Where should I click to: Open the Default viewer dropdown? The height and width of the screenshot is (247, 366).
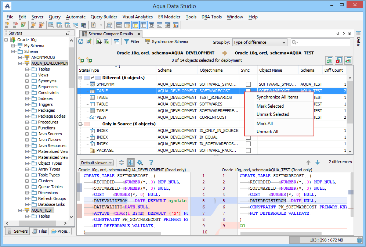click(x=97, y=163)
